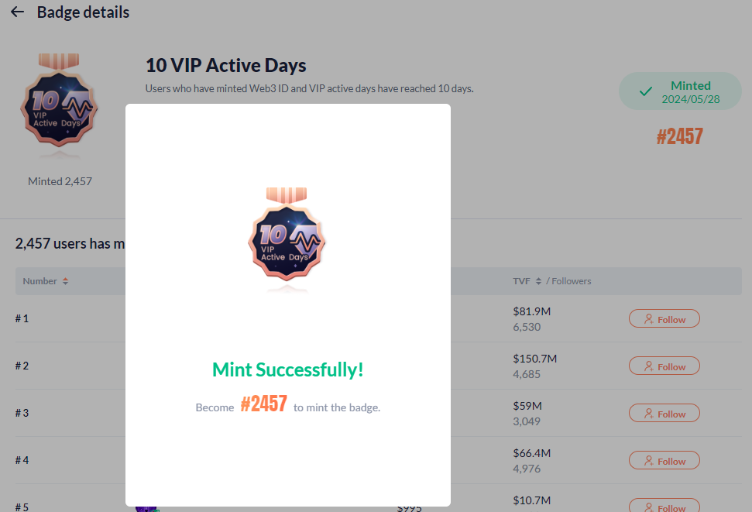Follow the user ranked # 2
The image size is (752, 512).
(664, 366)
